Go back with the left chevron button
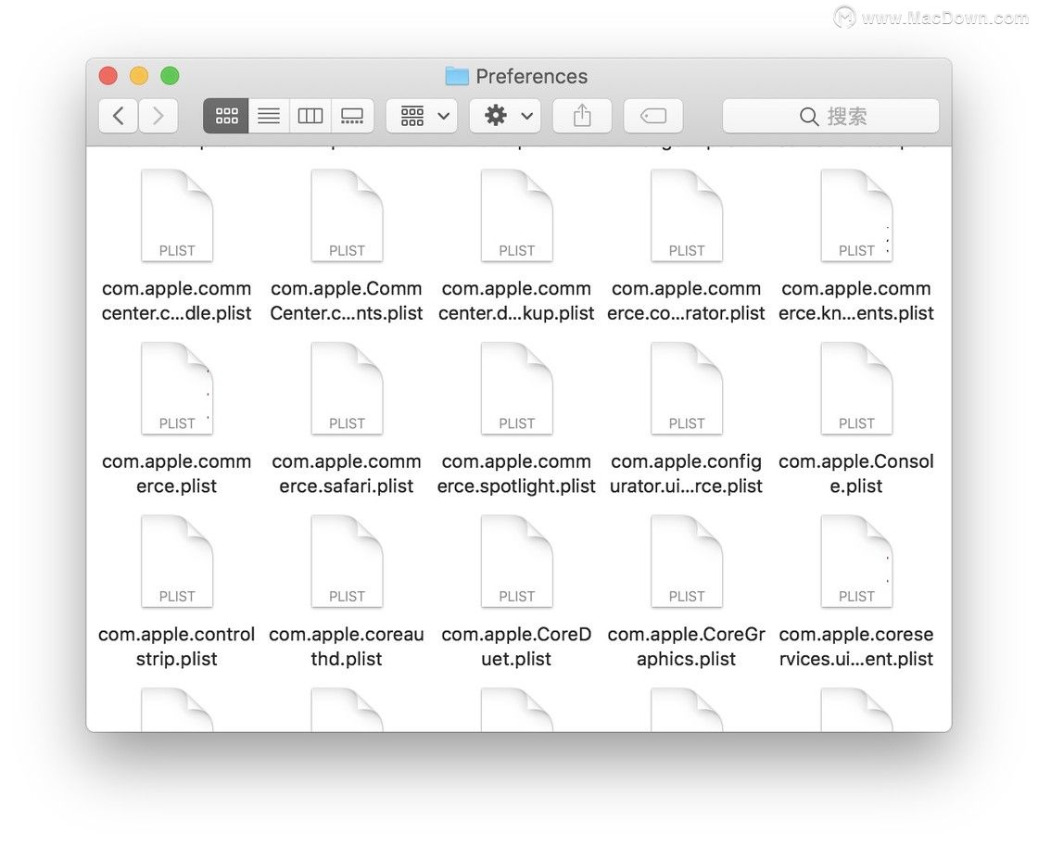The image size is (1038, 846). [x=119, y=117]
